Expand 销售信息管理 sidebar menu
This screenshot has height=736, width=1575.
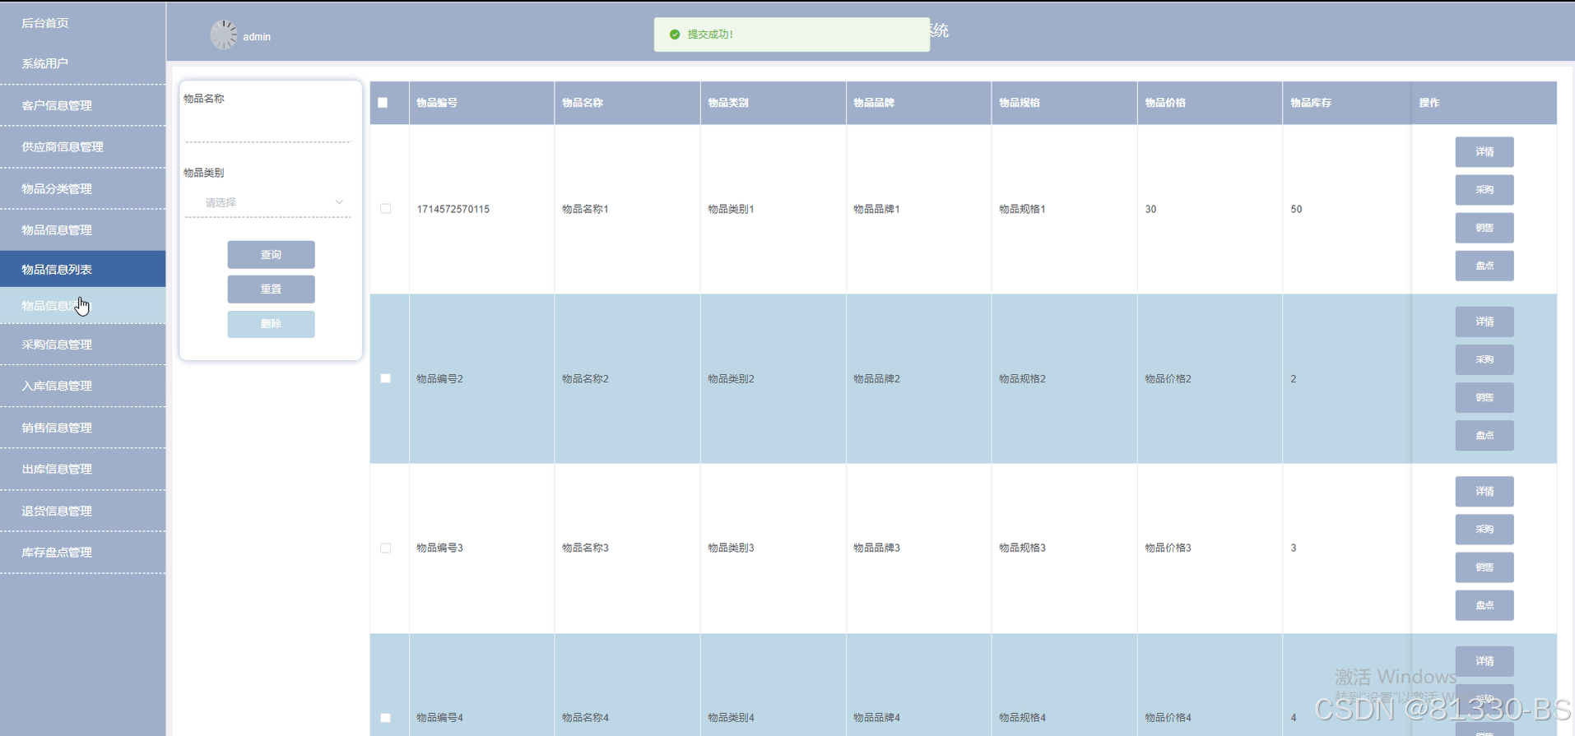coord(82,428)
